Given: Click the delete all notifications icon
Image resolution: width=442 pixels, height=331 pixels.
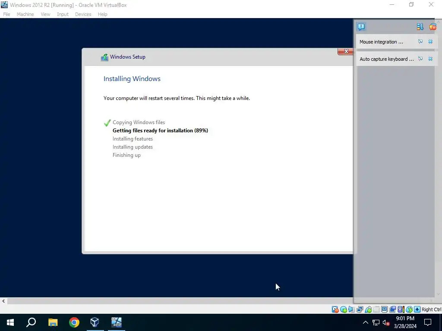Looking at the screenshot, I should [433, 27].
